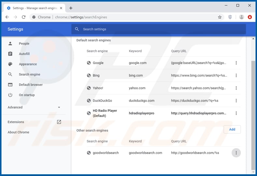Click the globe icon next to Google
This screenshot has height=176, width=257.
[89, 63]
